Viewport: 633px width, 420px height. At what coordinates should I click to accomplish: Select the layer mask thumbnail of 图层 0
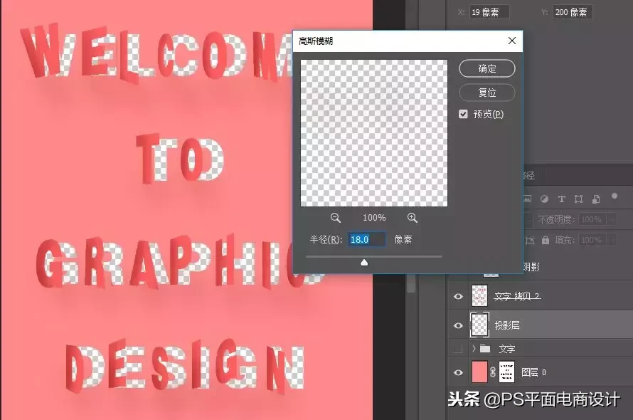coord(506,372)
